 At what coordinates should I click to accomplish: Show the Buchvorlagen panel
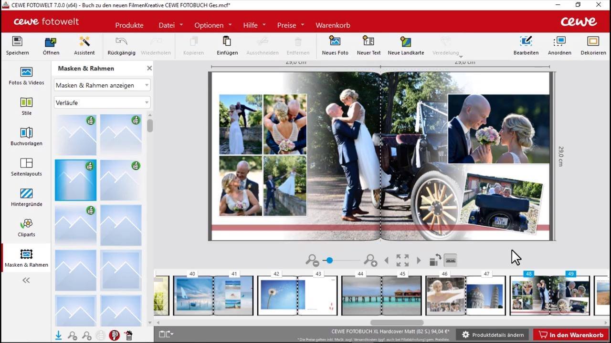pos(26,137)
